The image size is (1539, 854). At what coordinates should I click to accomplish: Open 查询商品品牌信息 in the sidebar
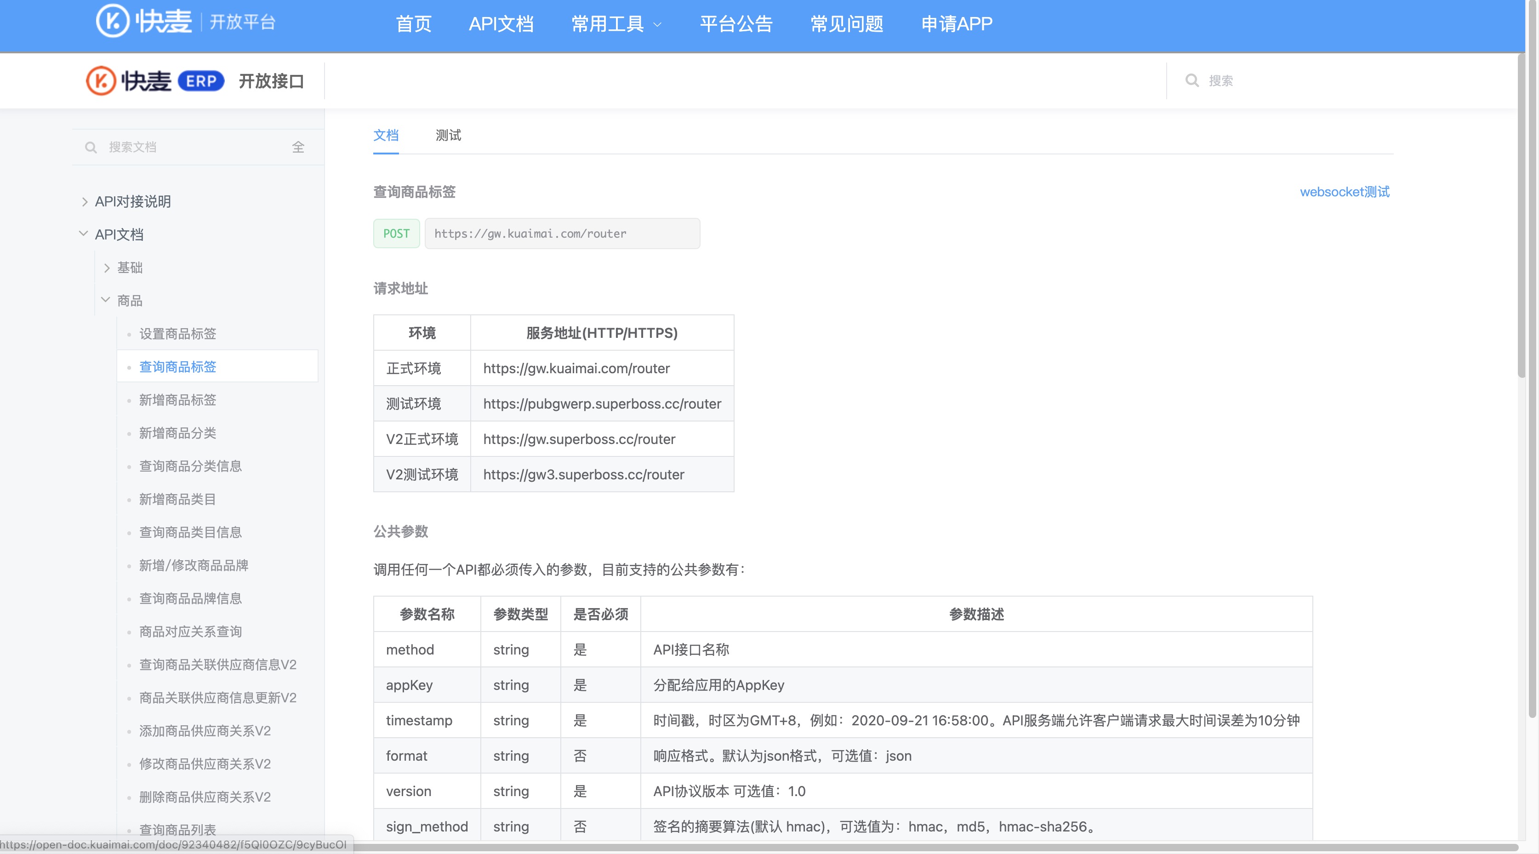click(x=191, y=598)
